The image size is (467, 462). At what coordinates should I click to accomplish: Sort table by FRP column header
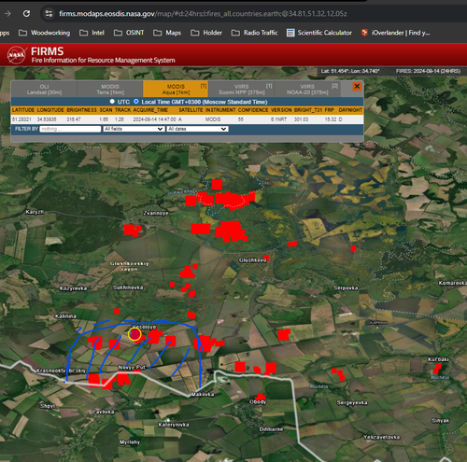pyautogui.click(x=329, y=110)
